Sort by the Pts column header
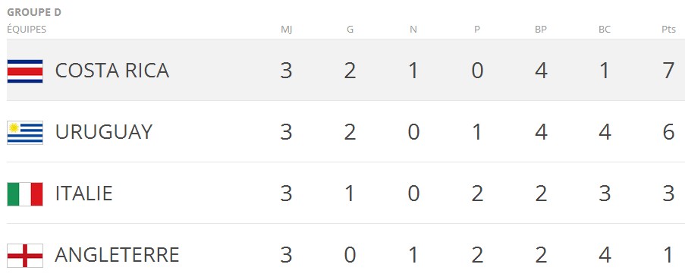Image resolution: width=685 pixels, height=280 pixels. click(668, 30)
